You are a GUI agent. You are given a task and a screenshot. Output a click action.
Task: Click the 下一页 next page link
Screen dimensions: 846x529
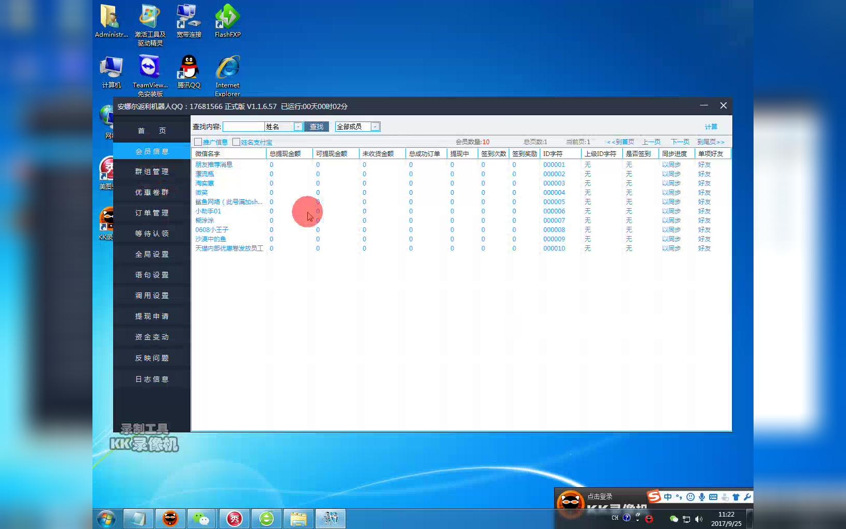(x=680, y=142)
